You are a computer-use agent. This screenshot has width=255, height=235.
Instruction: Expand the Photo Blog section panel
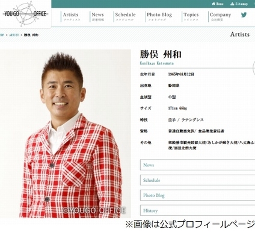pyautogui.click(x=197, y=195)
